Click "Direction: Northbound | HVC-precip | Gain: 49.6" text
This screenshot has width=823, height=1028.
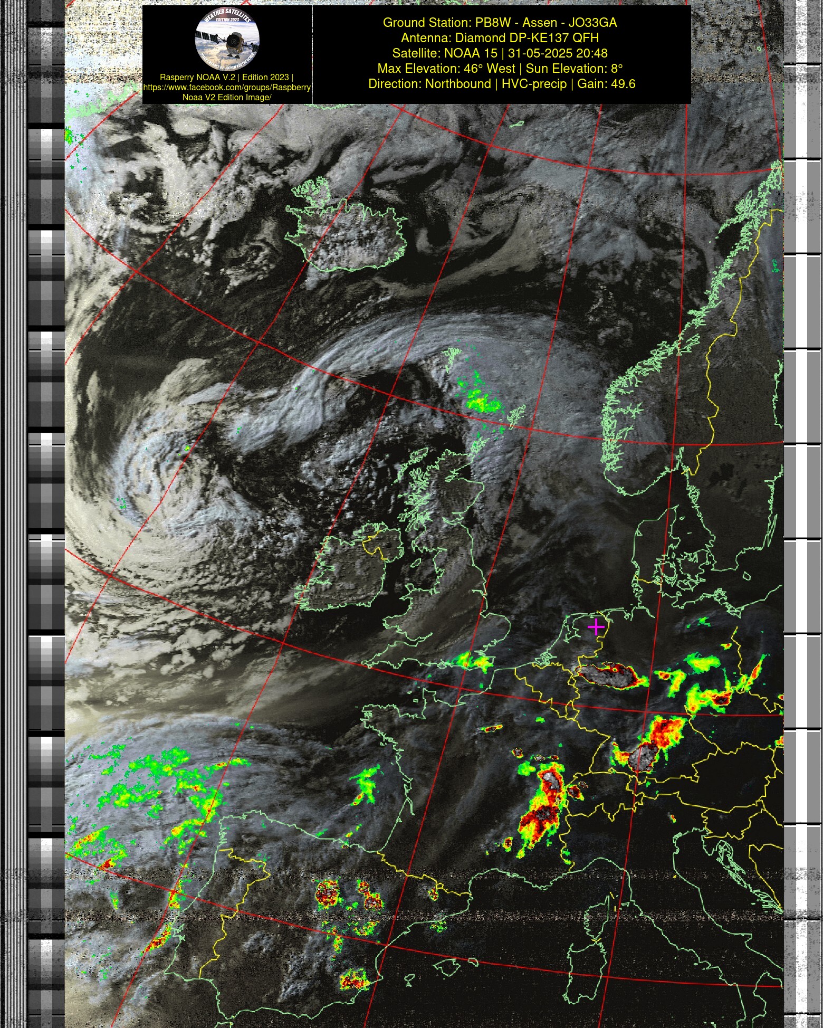(502, 84)
